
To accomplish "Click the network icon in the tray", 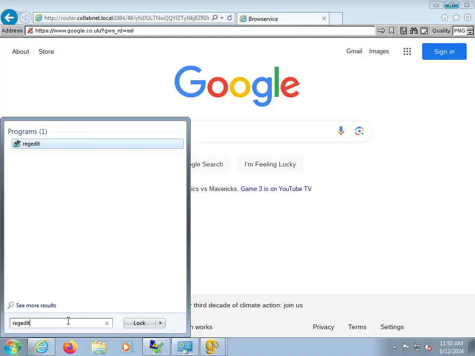I will click(x=417, y=347).
